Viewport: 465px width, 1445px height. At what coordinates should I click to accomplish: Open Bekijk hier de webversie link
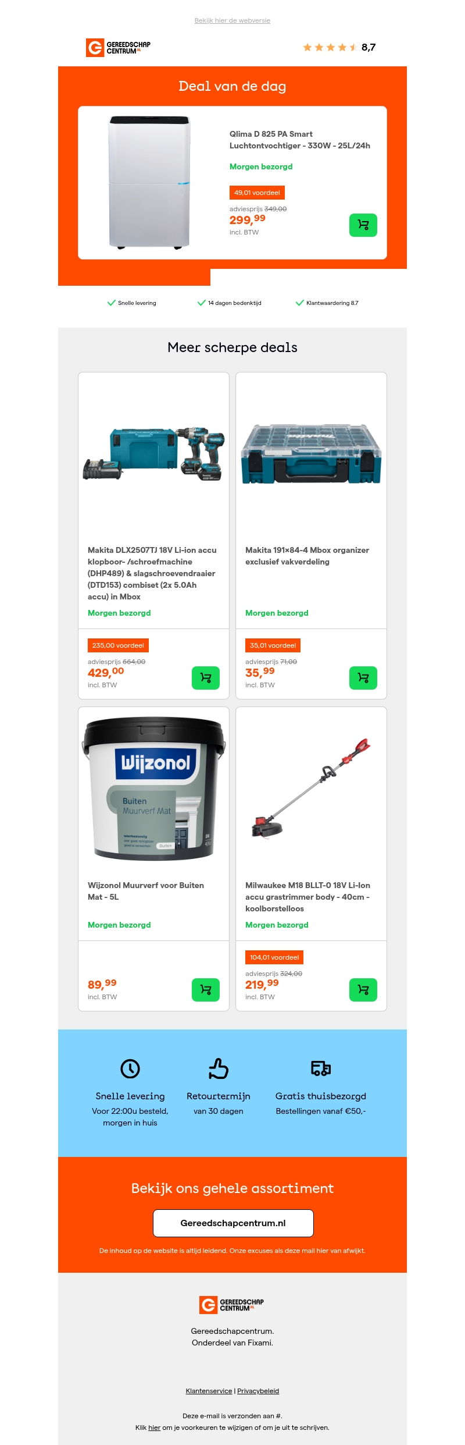pos(233,20)
